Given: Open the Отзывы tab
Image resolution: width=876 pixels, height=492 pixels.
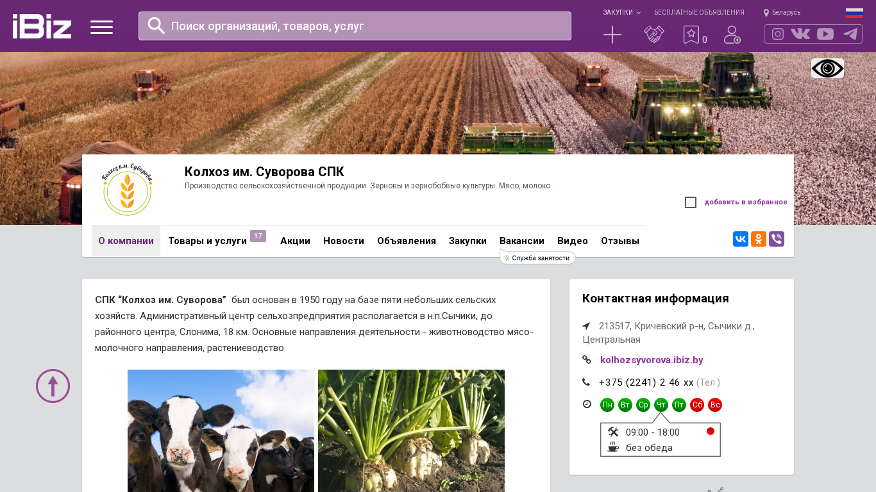Looking at the screenshot, I should coord(620,241).
